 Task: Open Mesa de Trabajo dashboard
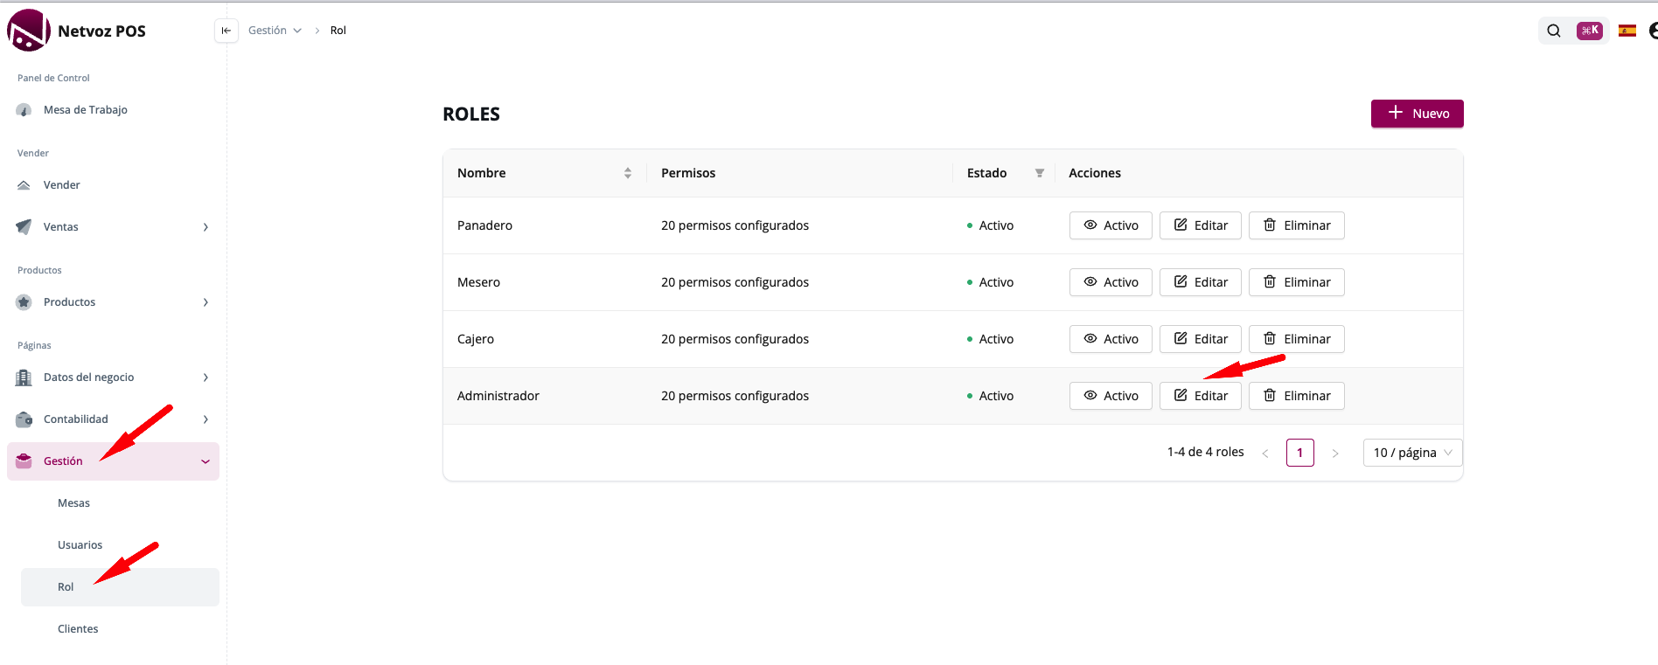[x=85, y=110]
